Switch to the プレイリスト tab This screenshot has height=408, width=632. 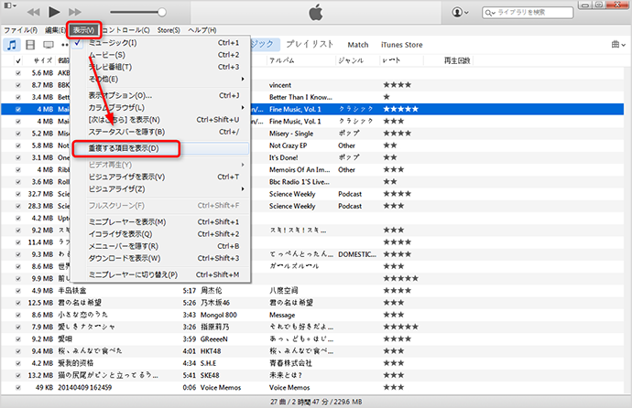point(310,44)
